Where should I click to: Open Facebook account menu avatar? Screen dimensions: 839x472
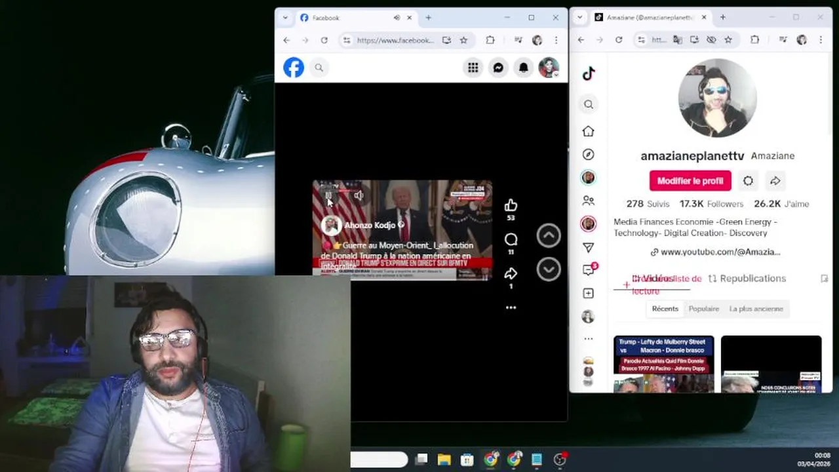(549, 68)
